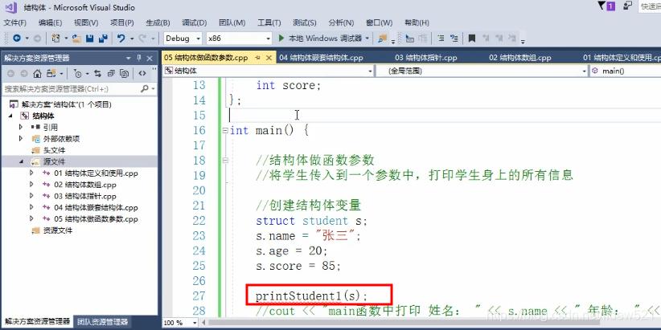The height and width of the screenshot is (330, 661).
Task: Click the search magnifier in Solution Explorer
Action: click(145, 89)
